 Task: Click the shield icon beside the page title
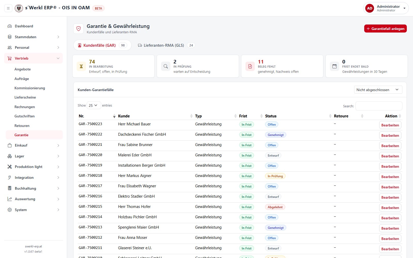click(x=78, y=29)
